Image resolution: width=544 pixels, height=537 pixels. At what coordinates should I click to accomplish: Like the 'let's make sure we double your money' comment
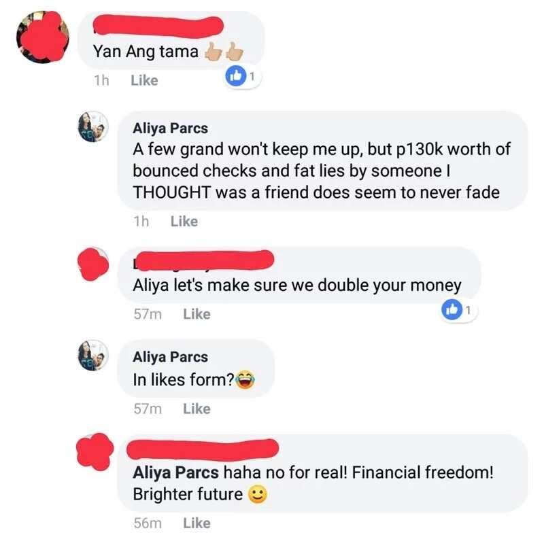(197, 314)
